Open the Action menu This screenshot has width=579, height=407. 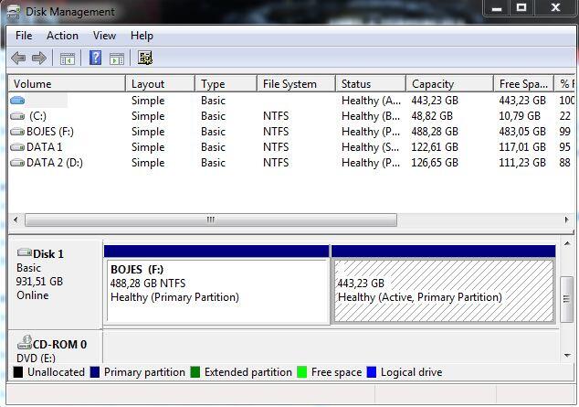click(x=62, y=36)
